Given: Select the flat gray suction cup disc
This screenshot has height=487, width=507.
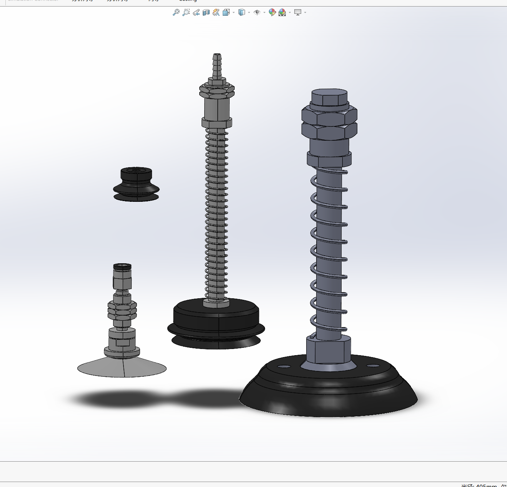Looking at the screenshot, I should (122, 368).
